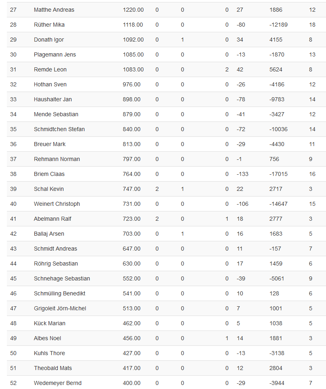Viewport: 326px width, 389px height.
Task: Click the name Albes Noel
Action: tap(48, 338)
